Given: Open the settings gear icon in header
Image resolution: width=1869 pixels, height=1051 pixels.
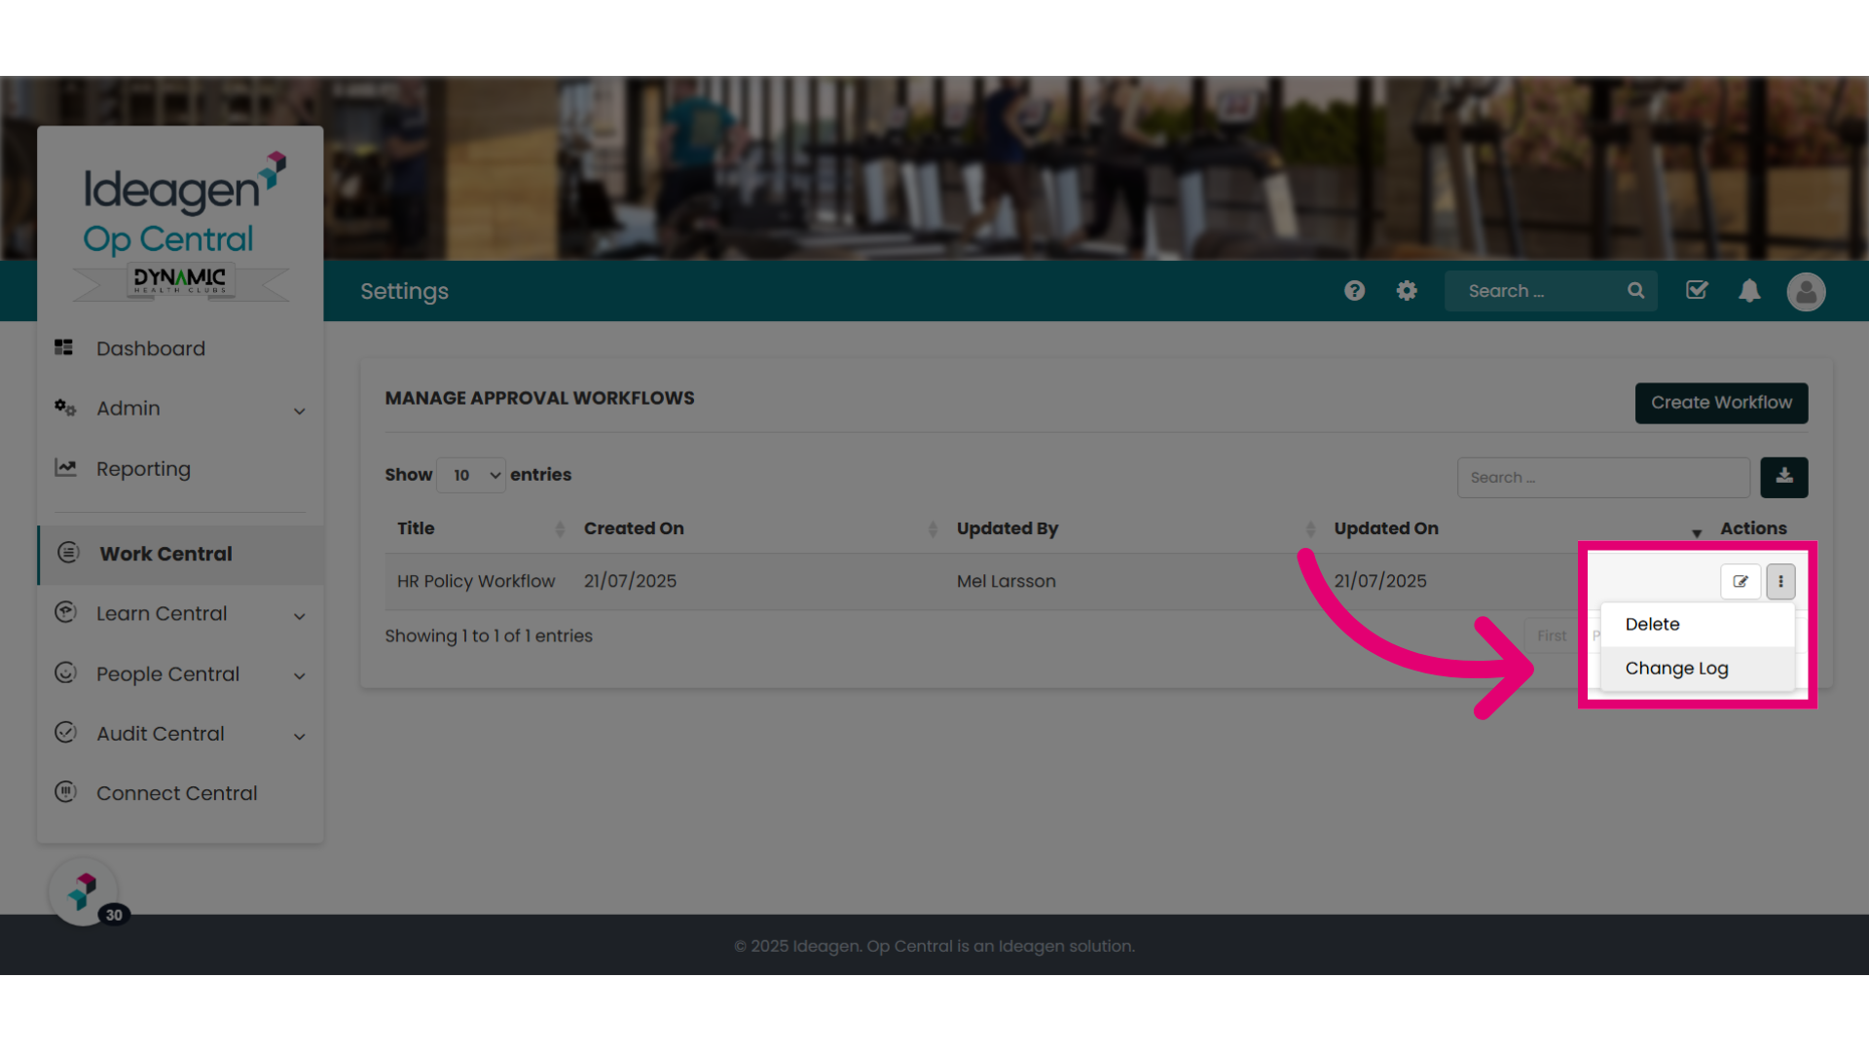Looking at the screenshot, I should point(1407,290).
